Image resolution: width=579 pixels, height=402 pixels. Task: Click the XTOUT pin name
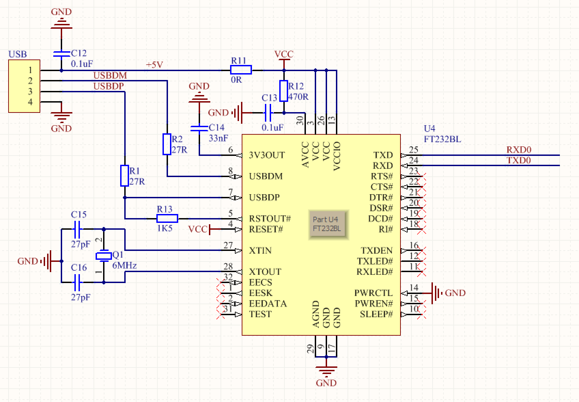265,271
